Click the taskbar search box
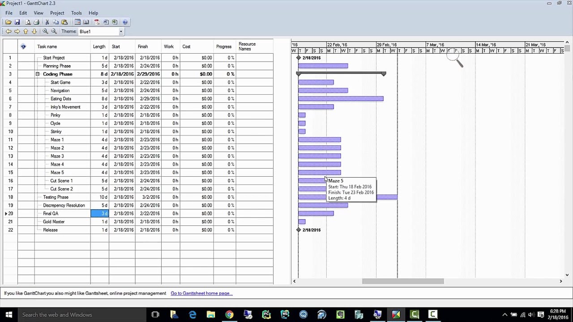The image size is (573, 322). [x=81, y=314]
